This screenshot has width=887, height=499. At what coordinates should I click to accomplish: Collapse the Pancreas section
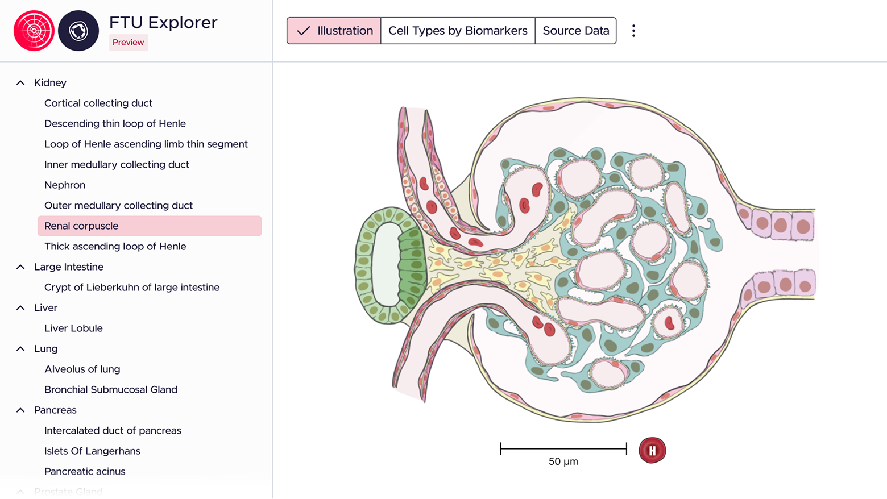(x=20, y=410)
